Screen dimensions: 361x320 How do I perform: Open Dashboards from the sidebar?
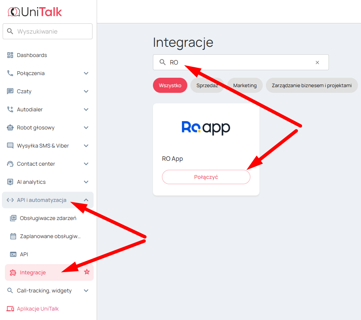[32, 55]
